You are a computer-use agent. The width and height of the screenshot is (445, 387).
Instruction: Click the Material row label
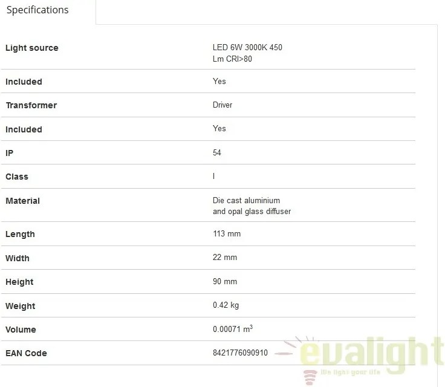pos(22,201)
